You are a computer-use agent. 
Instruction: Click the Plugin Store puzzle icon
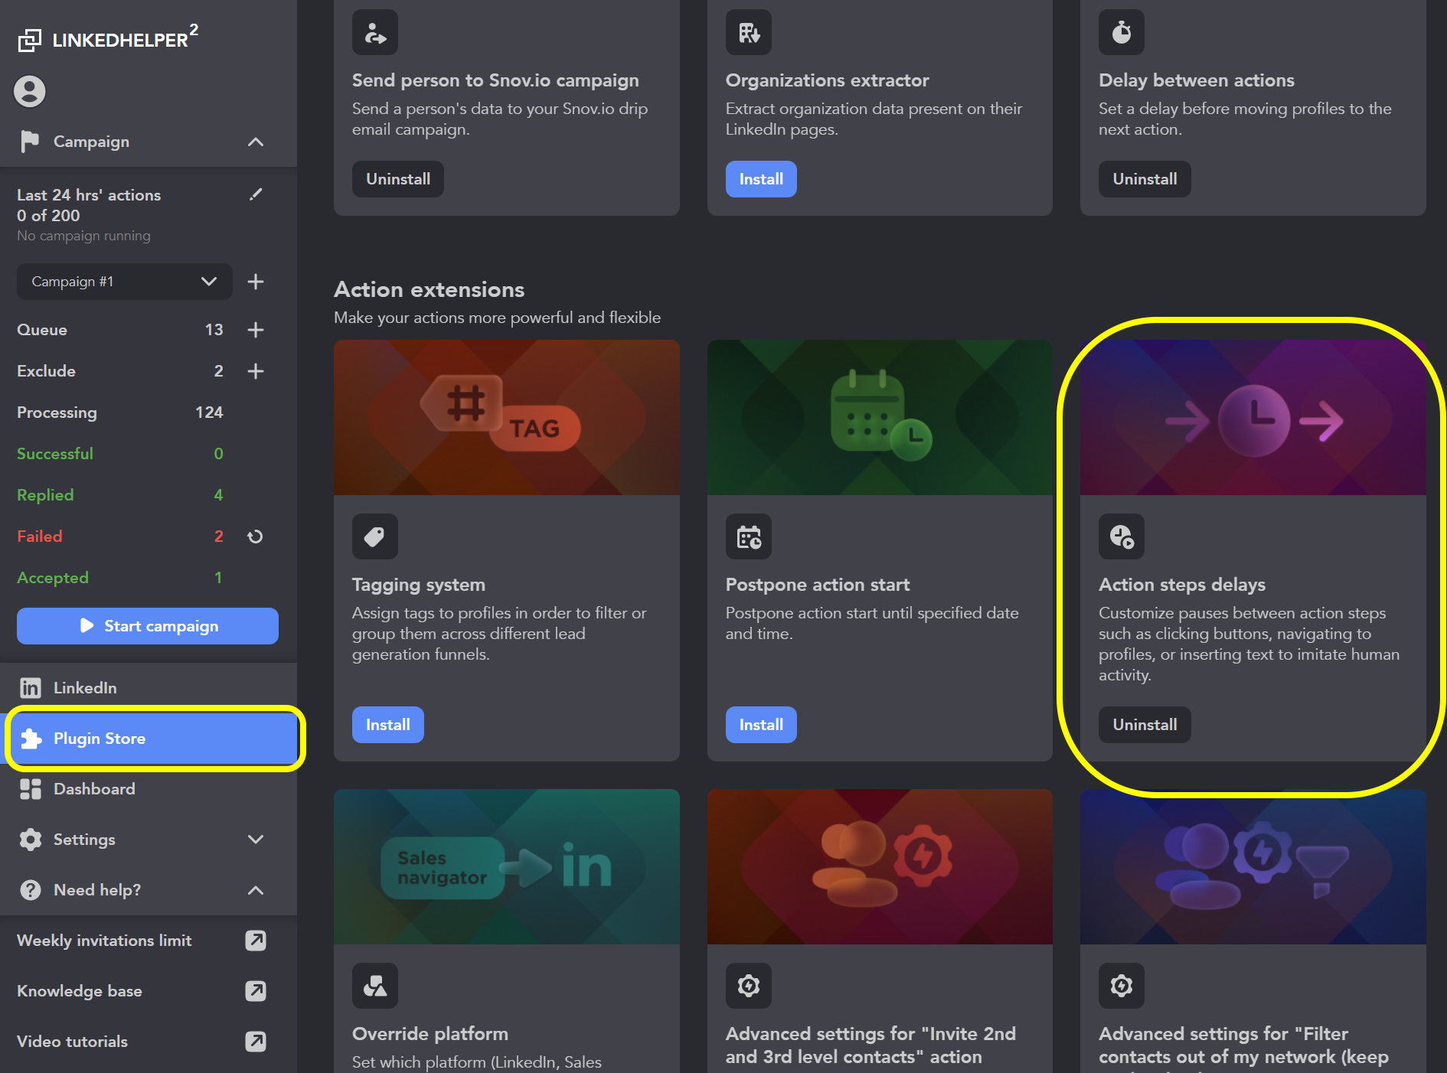[x=31, y=739]
